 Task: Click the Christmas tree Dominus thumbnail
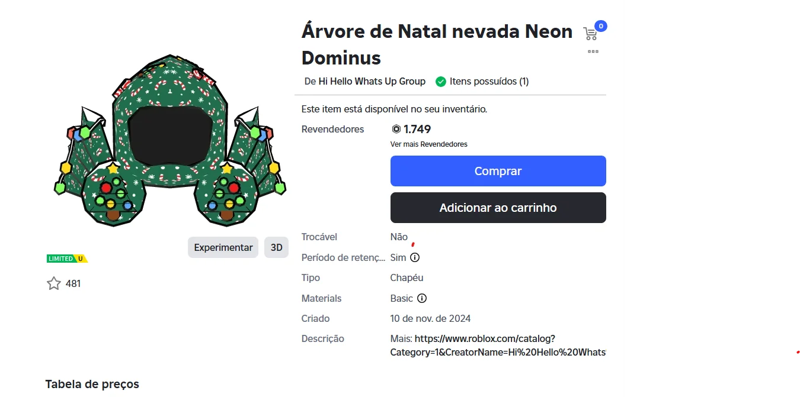coord(169,142)
